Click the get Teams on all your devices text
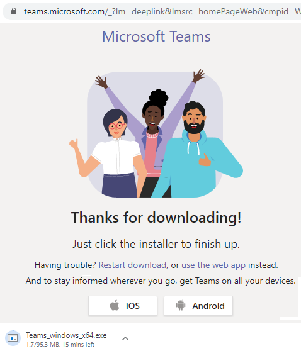The width and height of the screenshot is (301, 351). tap(237, 281)
